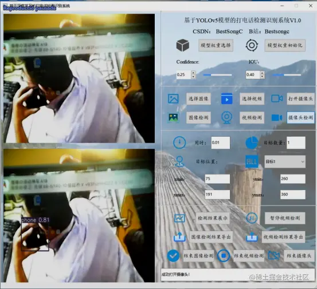Image resolution: width=317 pixels, height=289 pixels.
Task: Increase Confidence value with up arrow
Action: coord(193,73)
